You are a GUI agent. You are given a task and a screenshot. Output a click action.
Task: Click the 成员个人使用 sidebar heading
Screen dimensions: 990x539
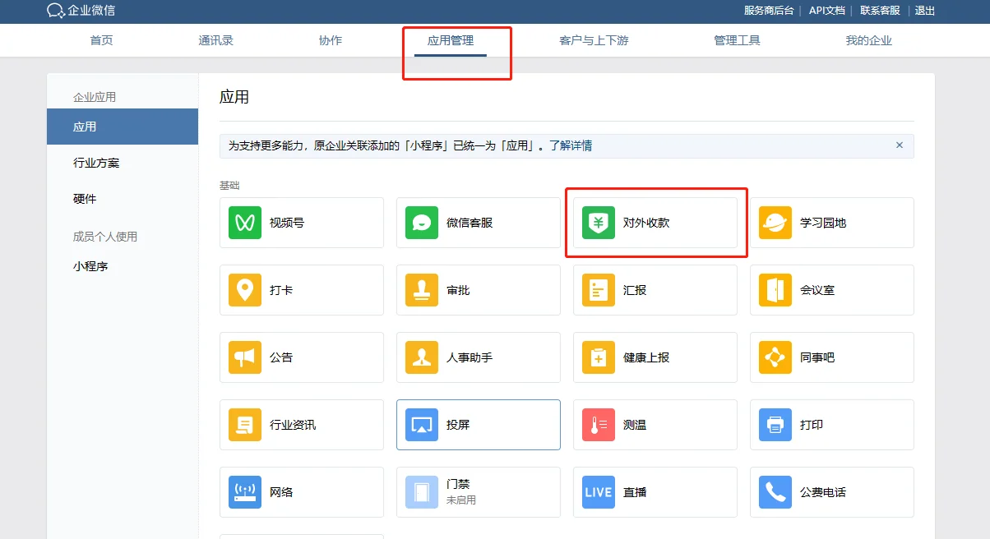click(x=105, y=237)
